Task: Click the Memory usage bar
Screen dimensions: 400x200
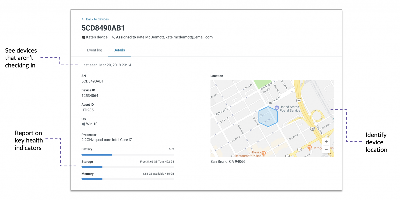Action: pyautogui.click(x=128, y=179)
